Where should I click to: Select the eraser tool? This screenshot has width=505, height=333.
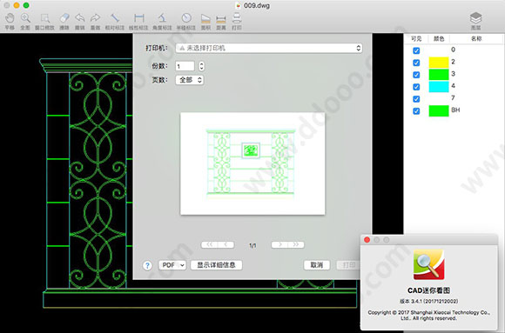click(64, 21)
